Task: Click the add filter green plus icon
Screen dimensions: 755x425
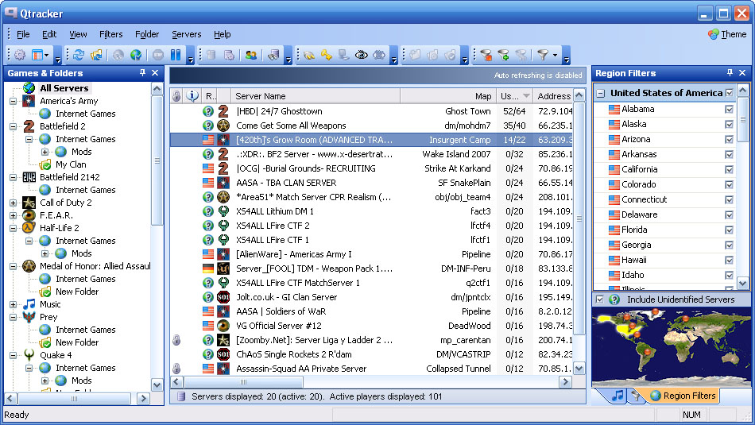Action: 504,55
